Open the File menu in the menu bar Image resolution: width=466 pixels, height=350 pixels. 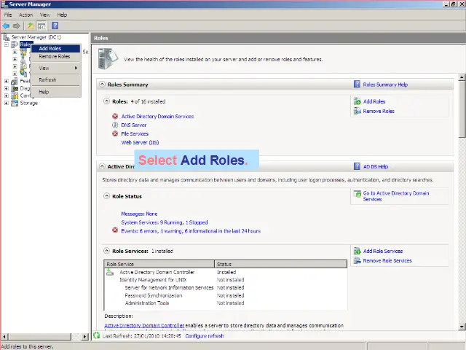(x=8, y=15)
